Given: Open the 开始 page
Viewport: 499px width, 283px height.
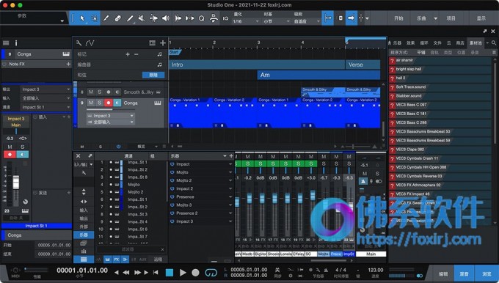Looking at the screenshot, I should (398, 18).
